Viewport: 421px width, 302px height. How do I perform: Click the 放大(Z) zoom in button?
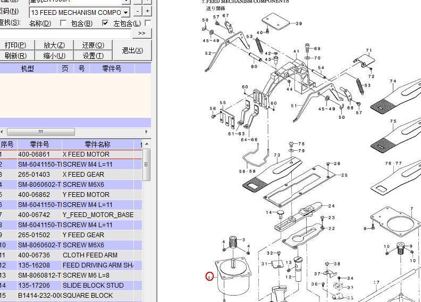(54, 45)
